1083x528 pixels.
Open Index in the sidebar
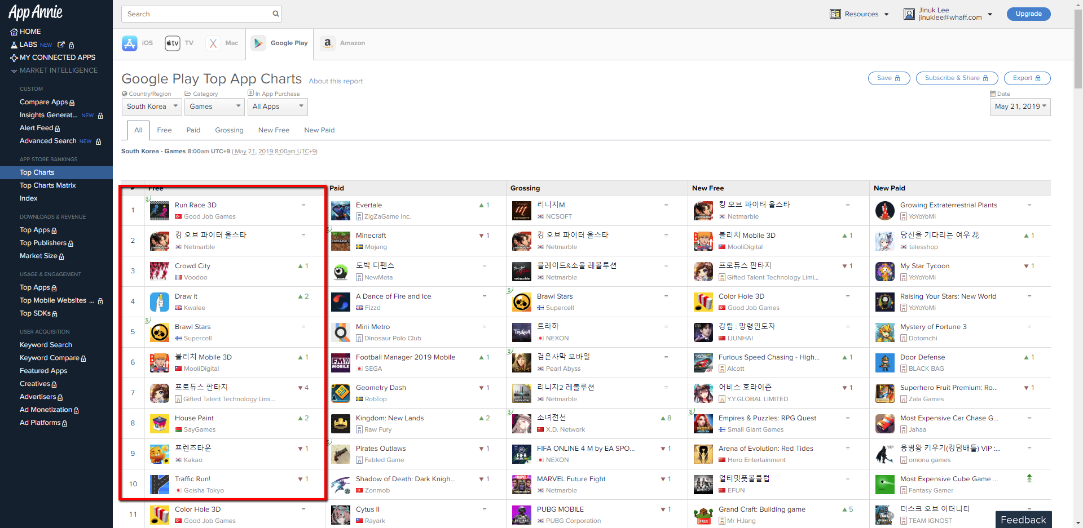(x=29, y=198)
